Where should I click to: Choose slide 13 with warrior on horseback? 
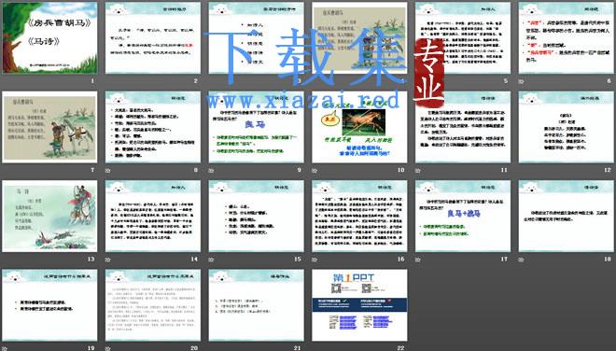tap(49, 216)
